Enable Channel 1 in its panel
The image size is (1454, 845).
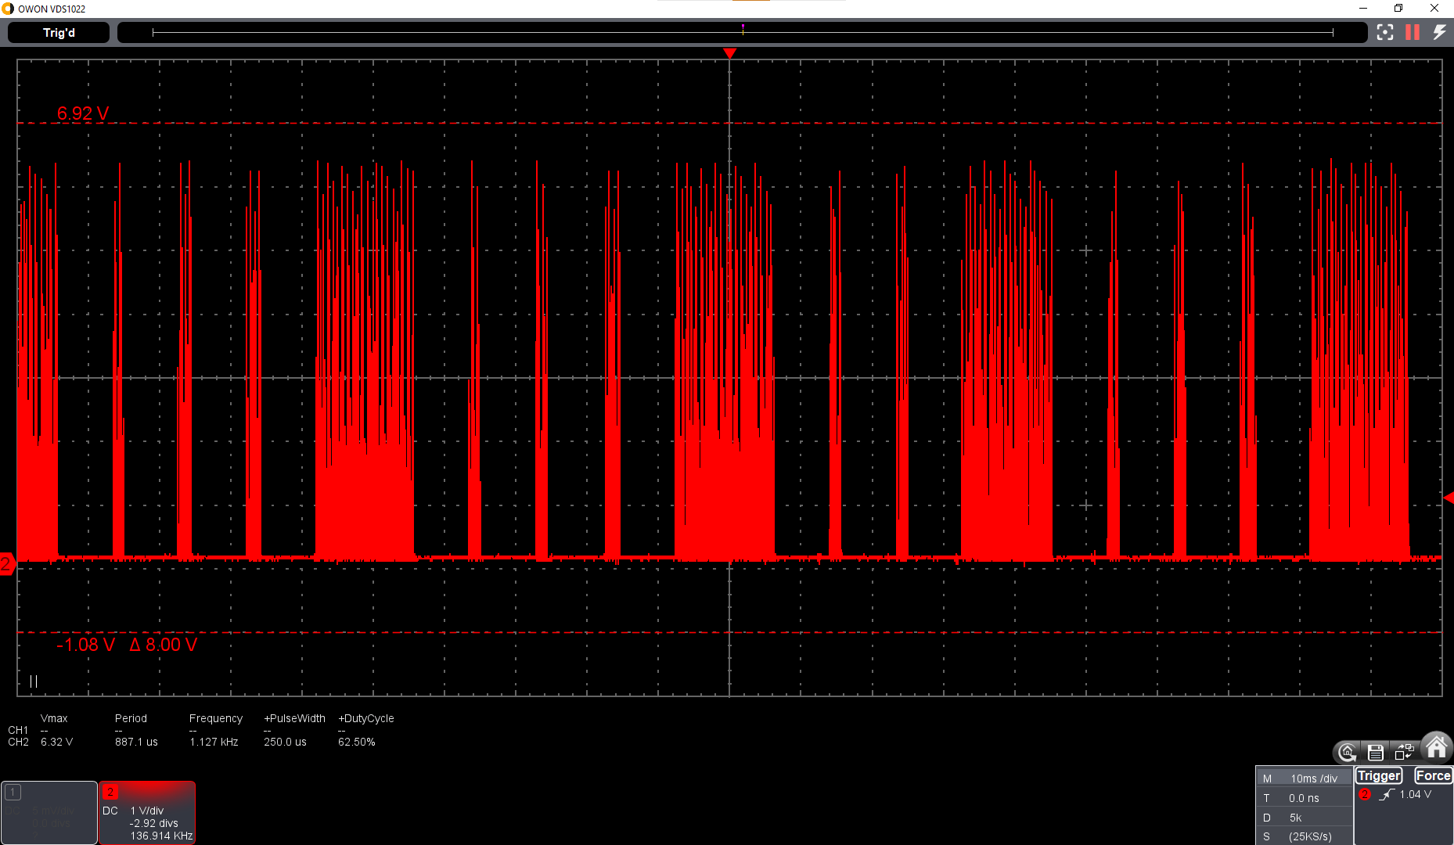pyautogui.click(x=13, y=792)
